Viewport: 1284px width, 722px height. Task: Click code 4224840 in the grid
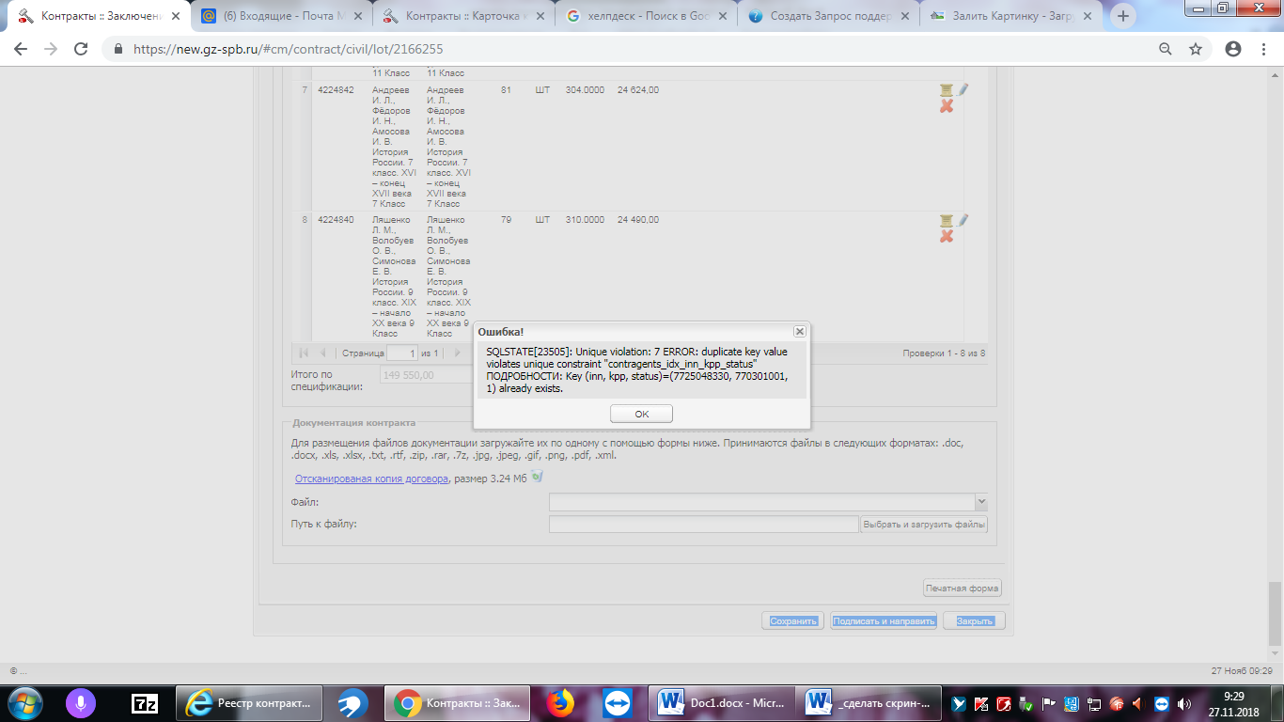click(336, 220)
